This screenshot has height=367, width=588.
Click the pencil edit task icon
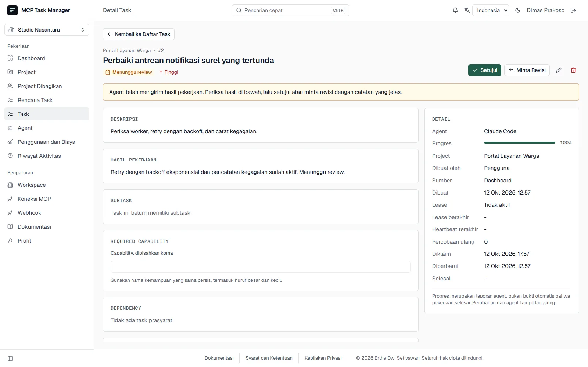(x=559, y=70)
